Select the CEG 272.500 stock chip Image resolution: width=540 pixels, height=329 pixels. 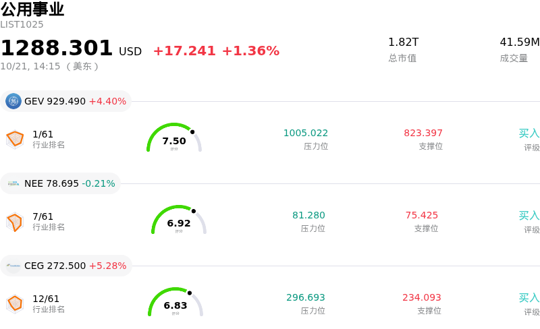coord(66,266)
